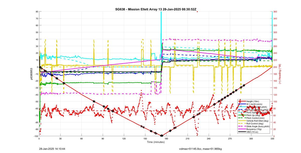
Task: Select Glide Angle (buoy,pitch) legend entry
Action: click(258, 126)
